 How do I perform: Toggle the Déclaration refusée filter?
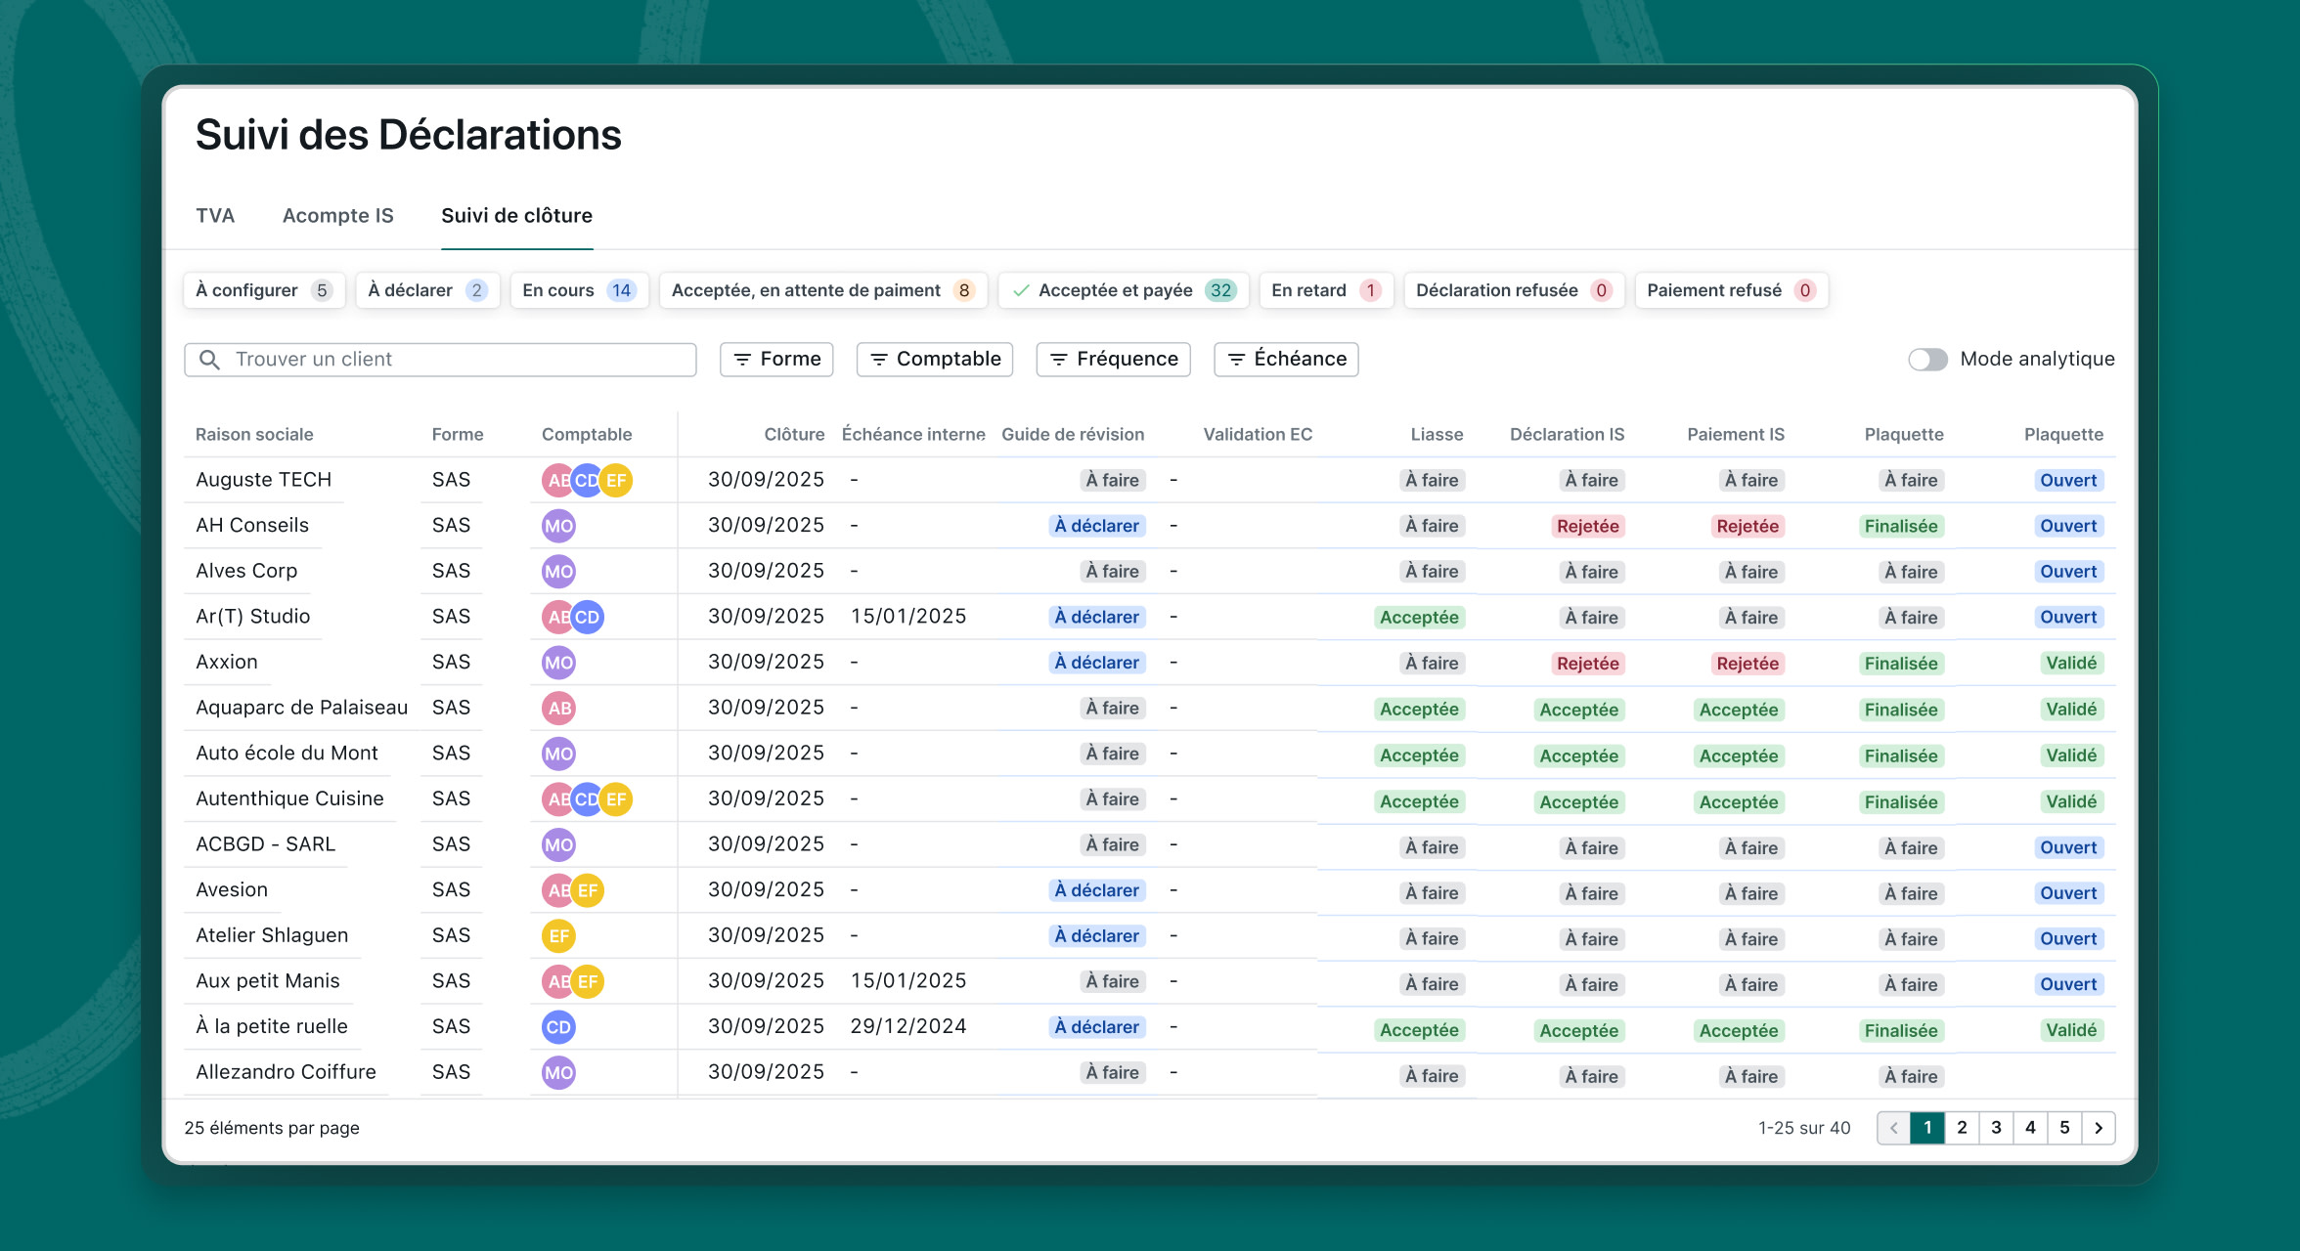(1514, 290)
